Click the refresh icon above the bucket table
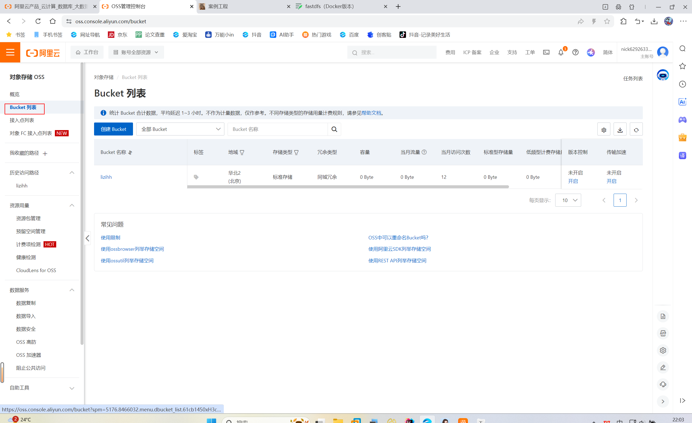Screen dimensions: 692x423 pyautogui.click(x=636, y=130)
